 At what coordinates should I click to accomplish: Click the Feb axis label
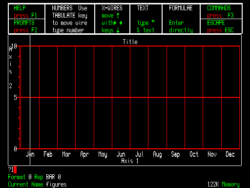click(48, 154)
